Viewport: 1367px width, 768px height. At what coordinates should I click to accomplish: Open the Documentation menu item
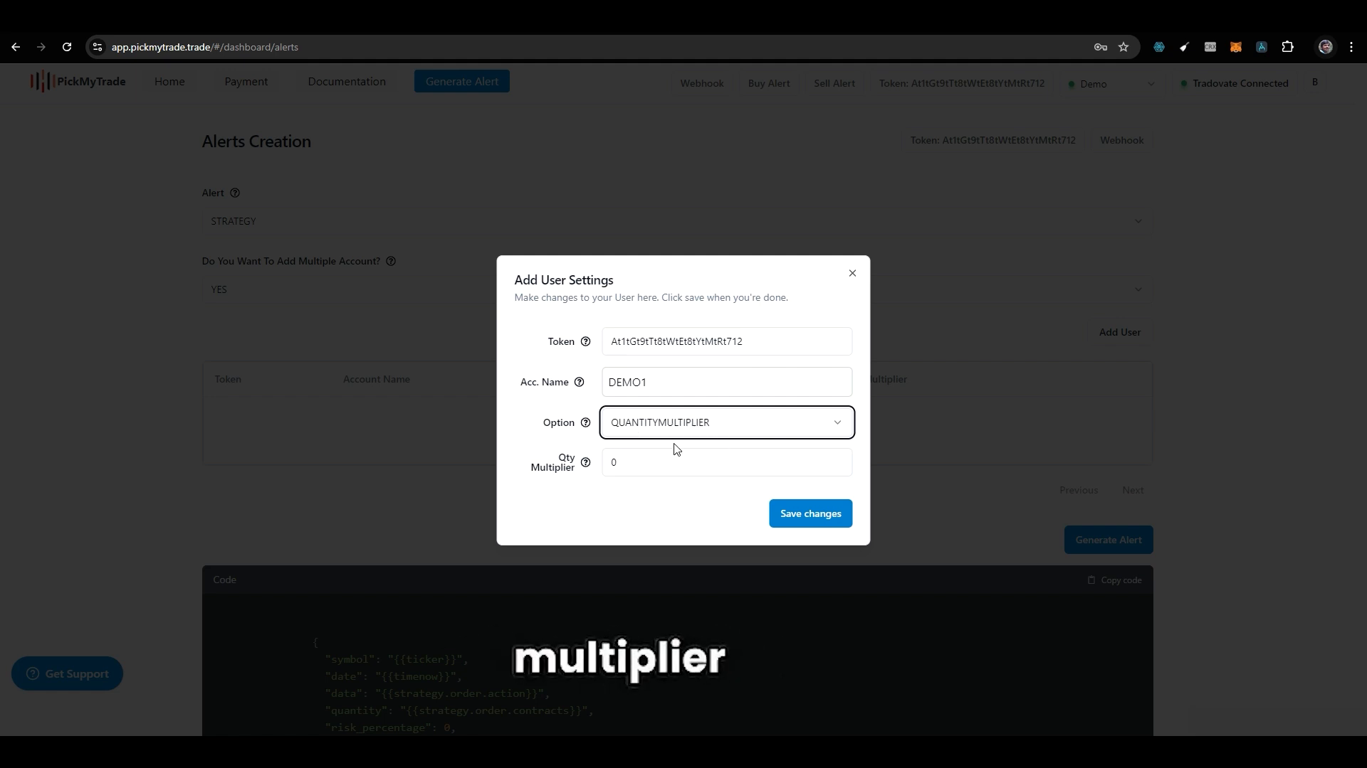(347, 82)
